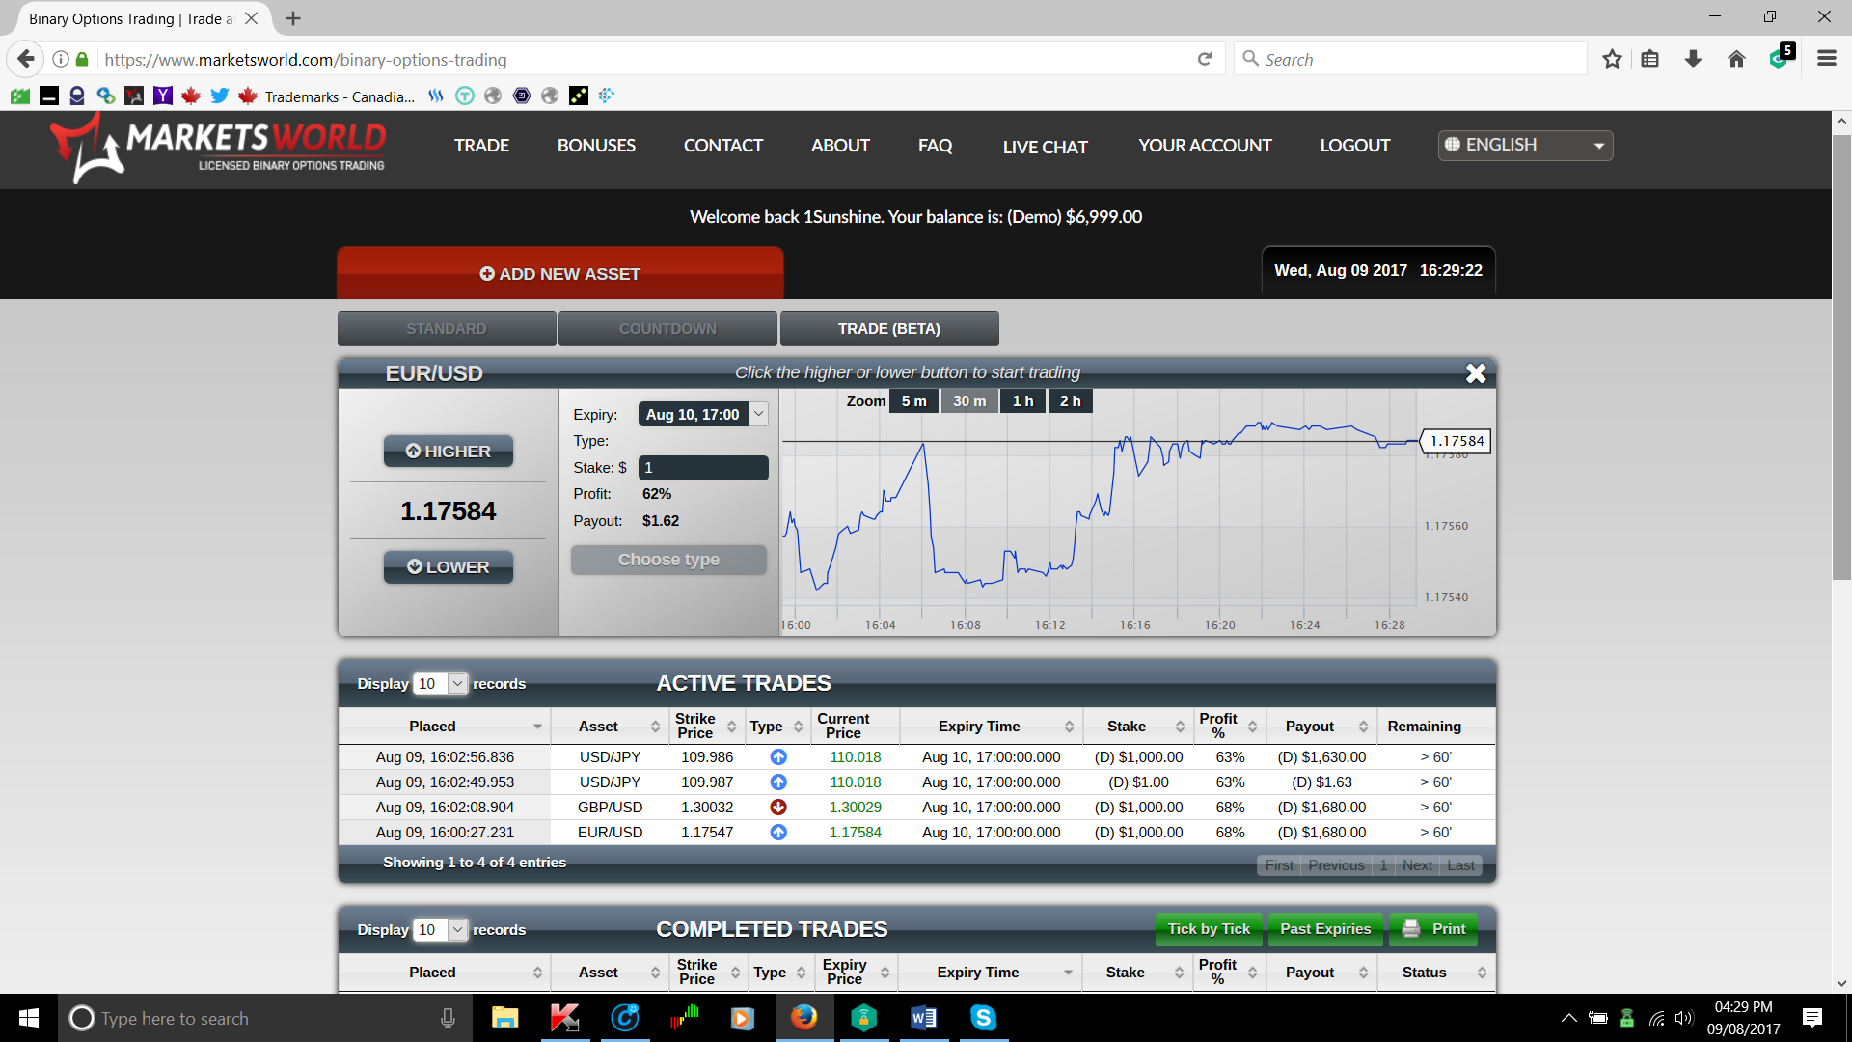Go to First page of Active Trades
The width and height of the screenshot is (1852, 1042).
pyautogui.click(x=1279, y=865)
